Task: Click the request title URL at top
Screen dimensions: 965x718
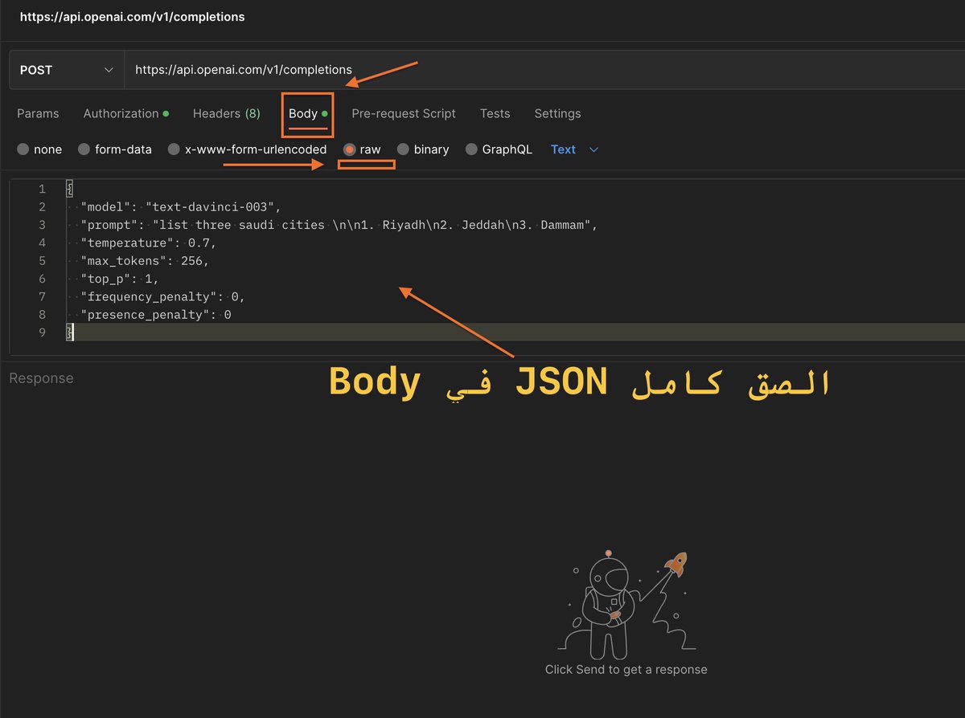Action: [x=133, y=16]
